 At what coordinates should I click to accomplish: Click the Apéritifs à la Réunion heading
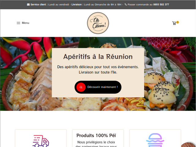(x=98, y=57)
